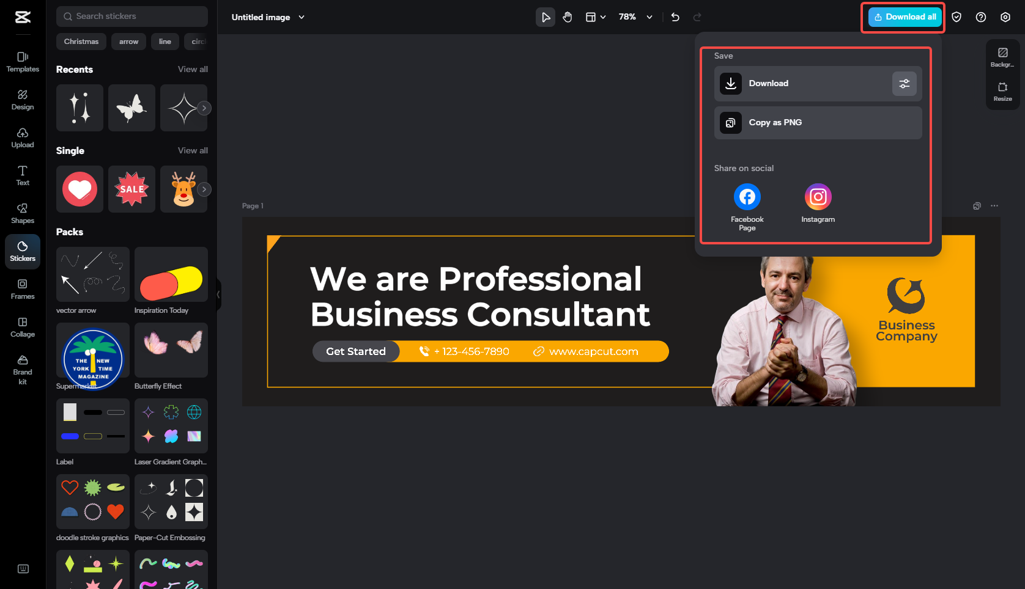The height and width of the screenshot is (589, 1025).
Task: Open the Shapes panel
Action: [22, 213]
